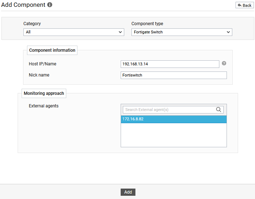This screenshot has width=255, height=199.
Task: Click the info icon beside Add Component
Action: 50,5
